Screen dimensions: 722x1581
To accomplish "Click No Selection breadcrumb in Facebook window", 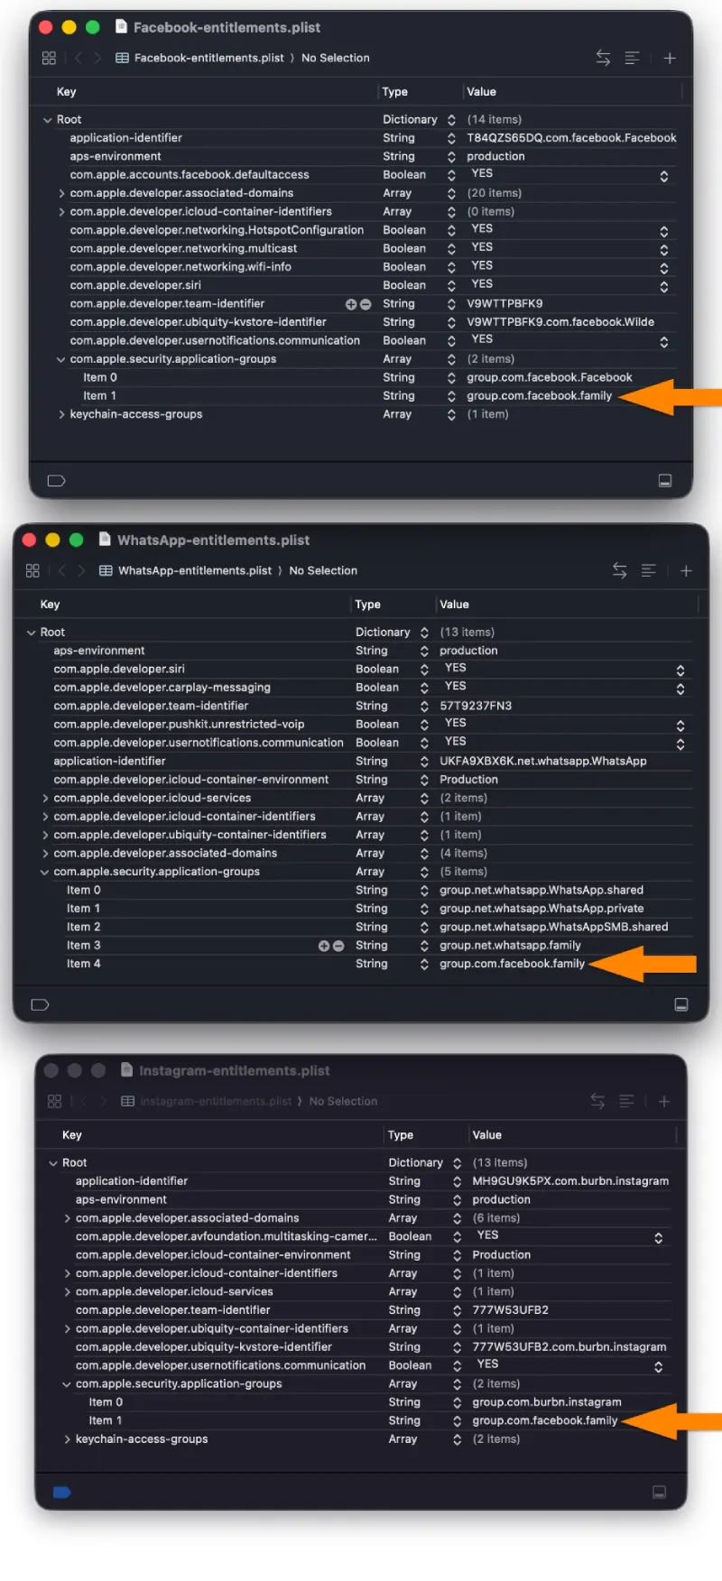I will tap(336, 58).
